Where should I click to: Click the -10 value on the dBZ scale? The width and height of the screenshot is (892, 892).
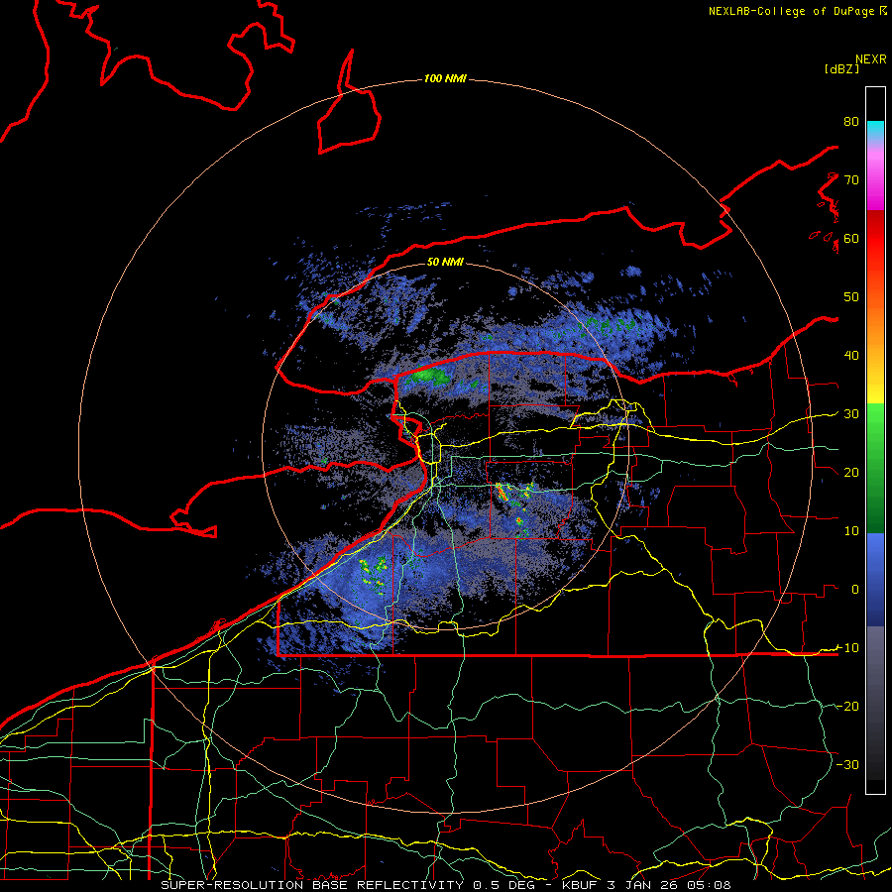coord(847,648)
